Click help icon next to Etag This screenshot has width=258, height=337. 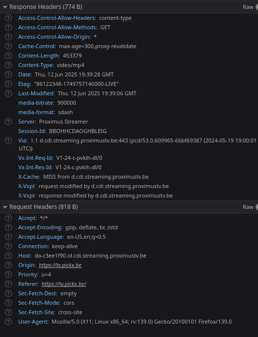pos(8,84)
